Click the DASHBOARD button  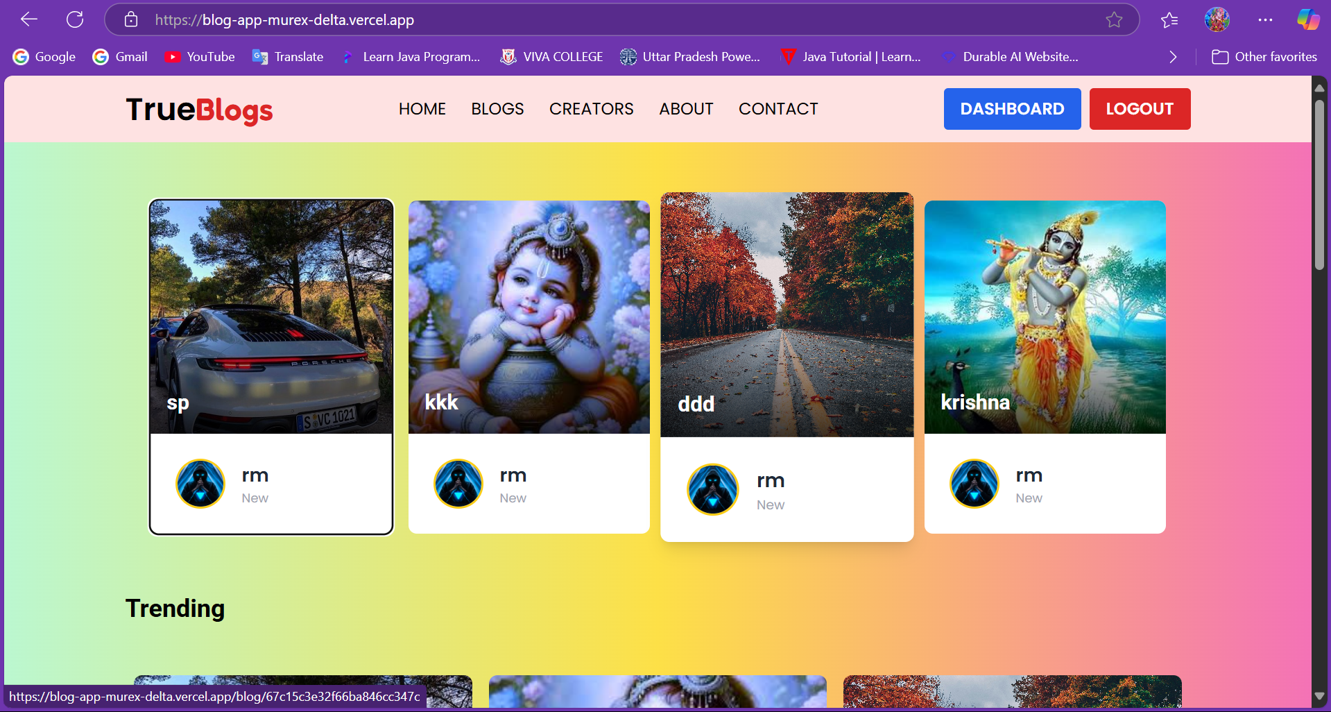[1013, 109]
